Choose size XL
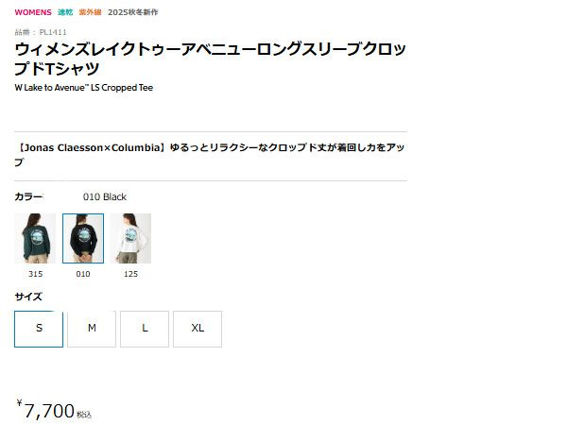Viewport: 567px width, 425px height. pos(198,329)
